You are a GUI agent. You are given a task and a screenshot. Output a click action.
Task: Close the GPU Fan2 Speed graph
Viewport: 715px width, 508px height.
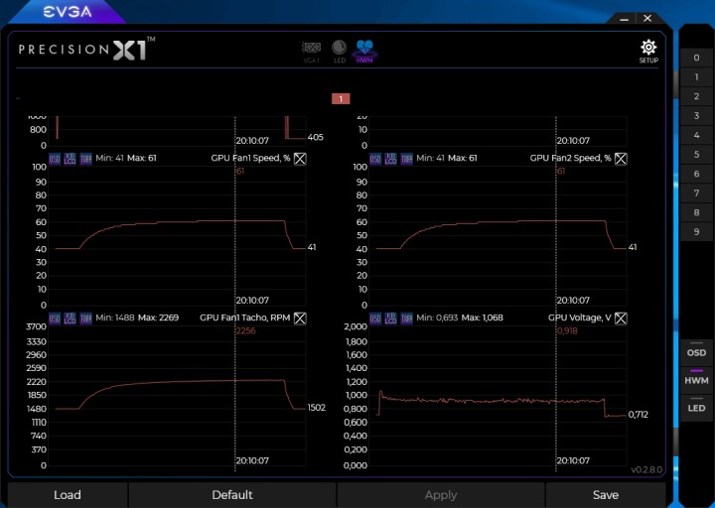pos(621,159)
